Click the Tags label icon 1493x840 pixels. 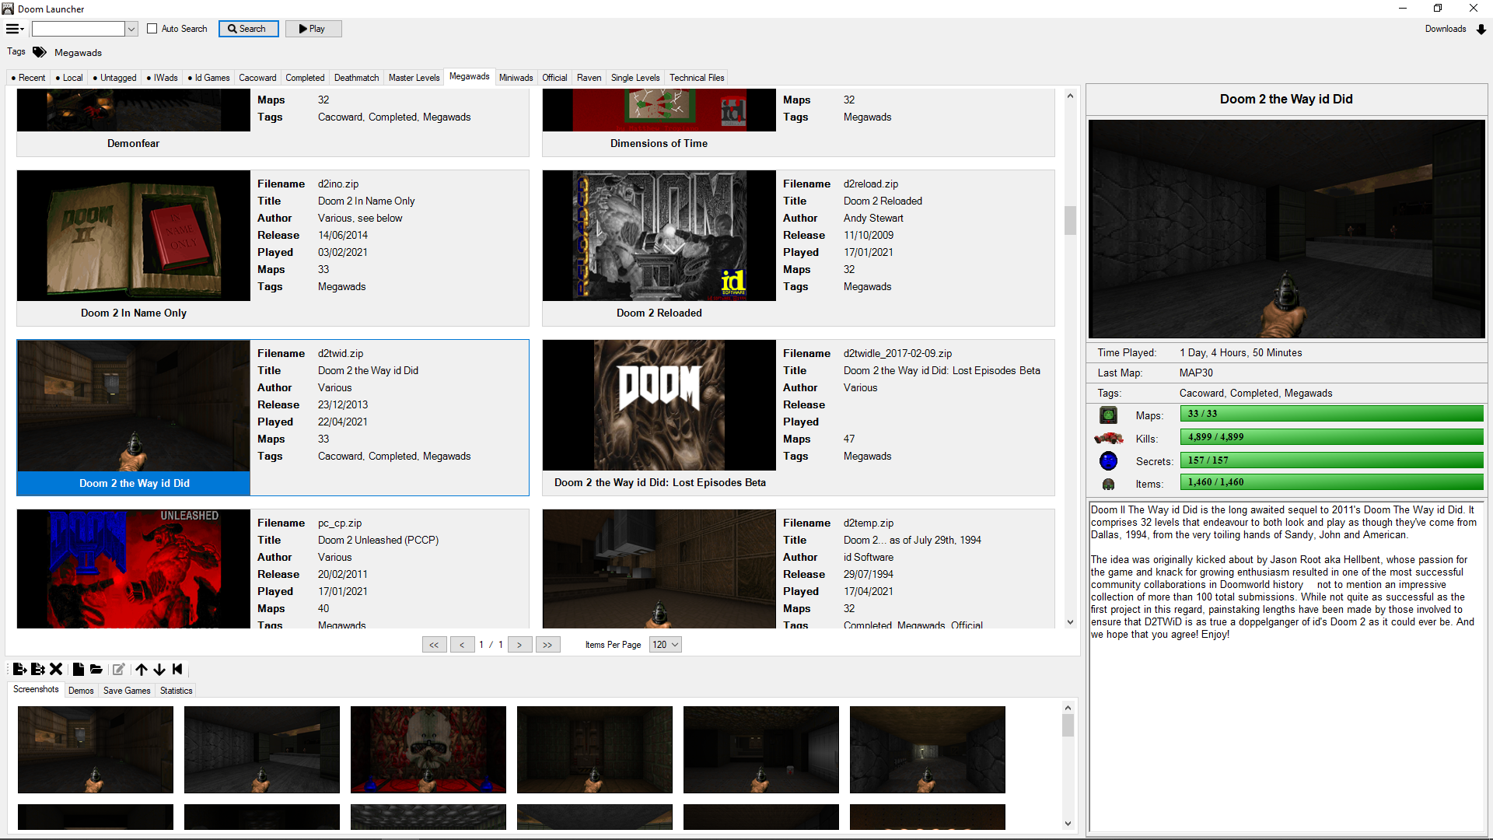tap(39, 52)
